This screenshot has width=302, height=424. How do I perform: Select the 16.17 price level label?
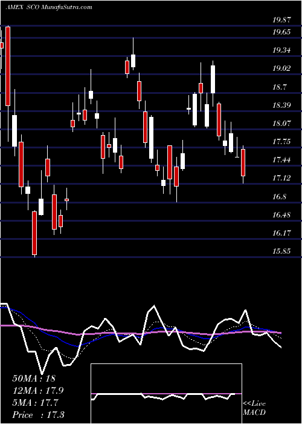click(x=282, y=233)
